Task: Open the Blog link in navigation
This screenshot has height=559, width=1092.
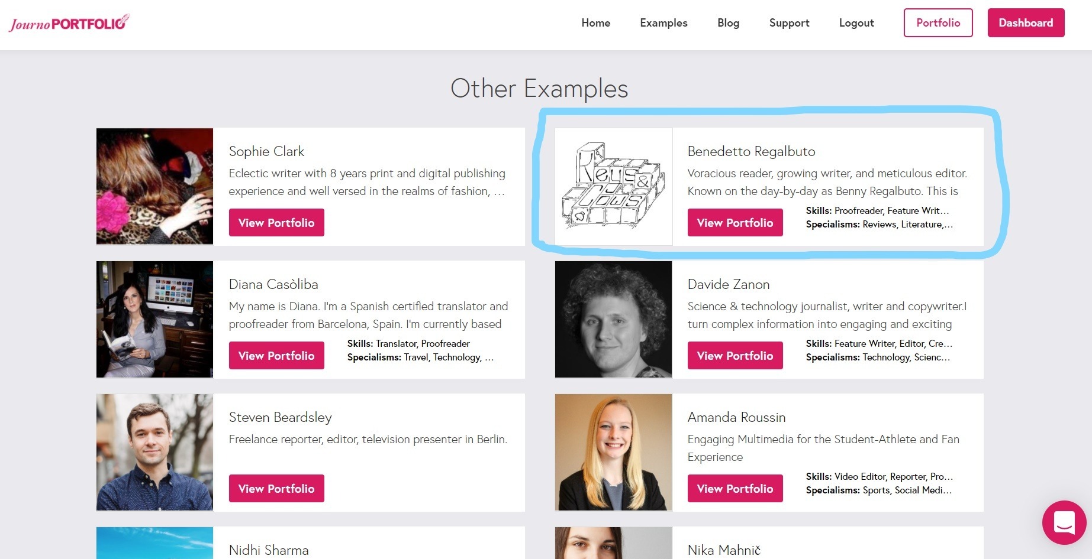Action: coord(728,23)
